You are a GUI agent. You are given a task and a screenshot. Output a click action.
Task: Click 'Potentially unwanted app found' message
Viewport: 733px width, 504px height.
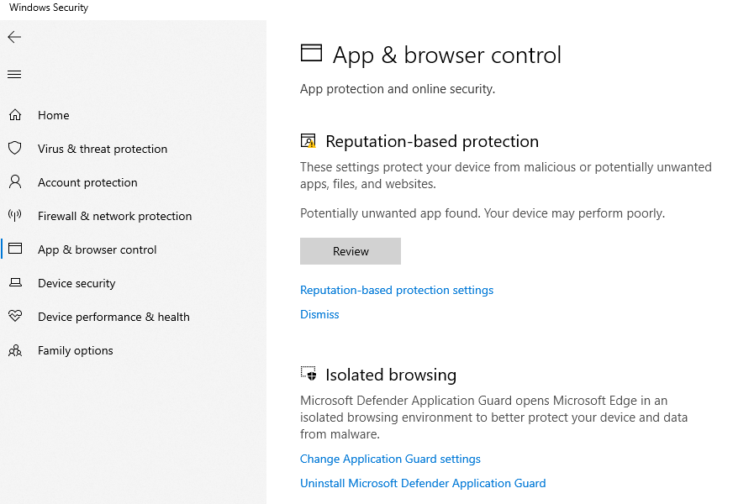tap(482, 213)
